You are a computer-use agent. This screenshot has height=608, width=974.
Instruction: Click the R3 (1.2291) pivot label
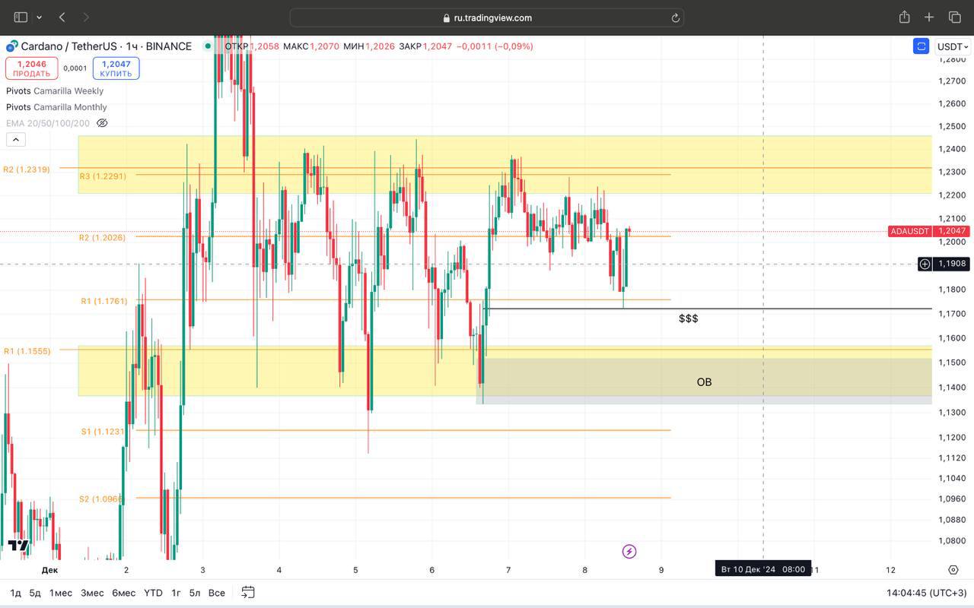(x=103, y=176)
